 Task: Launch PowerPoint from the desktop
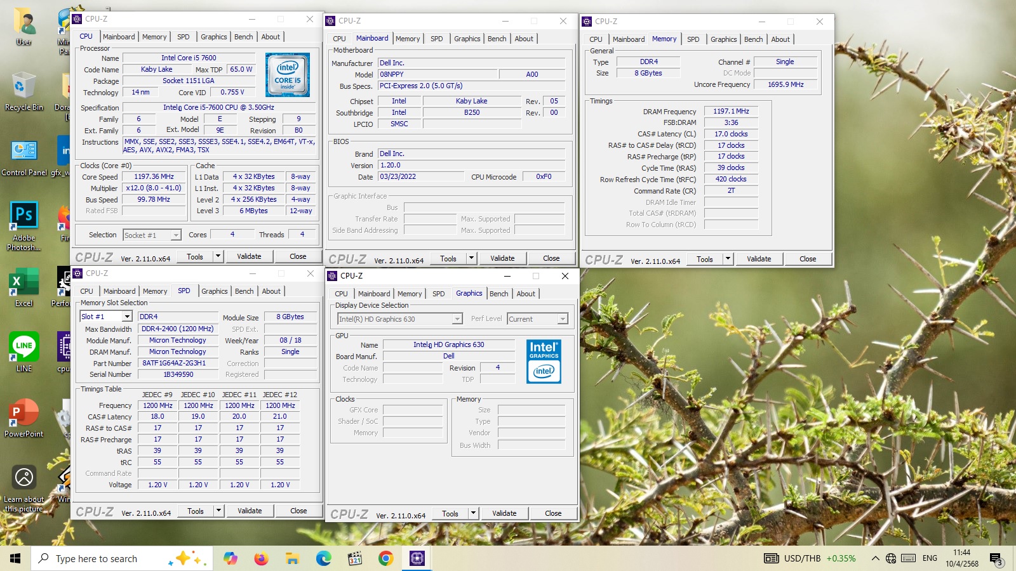point(24,417)
